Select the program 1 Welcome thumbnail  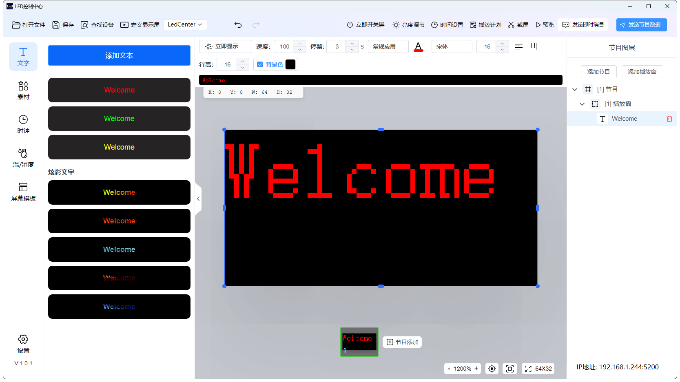pos(359,342)
